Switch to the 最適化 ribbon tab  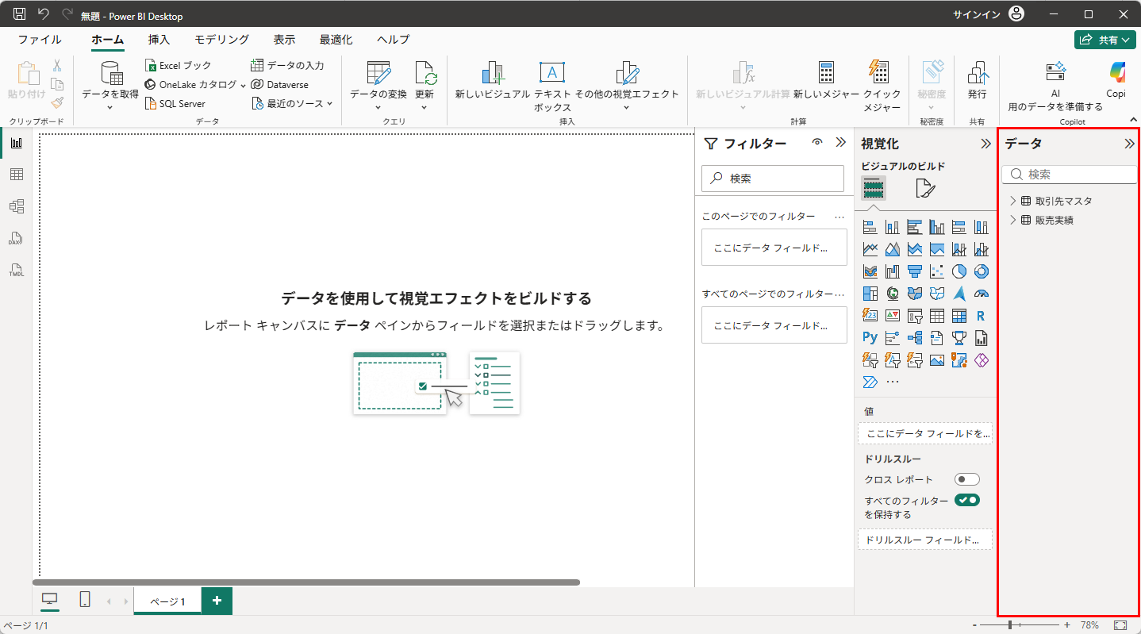pos(336,40)
